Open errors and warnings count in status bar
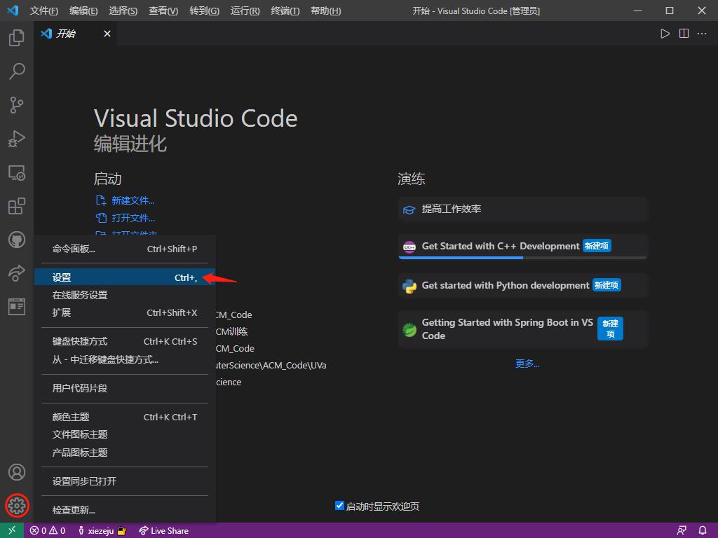Viewport: 718px width, 538px height. (x=48, y=531)
